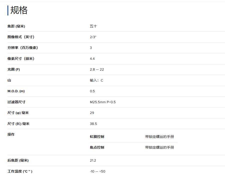
Task: Select the focal length value 五十
Action: (x=93, y=26)
